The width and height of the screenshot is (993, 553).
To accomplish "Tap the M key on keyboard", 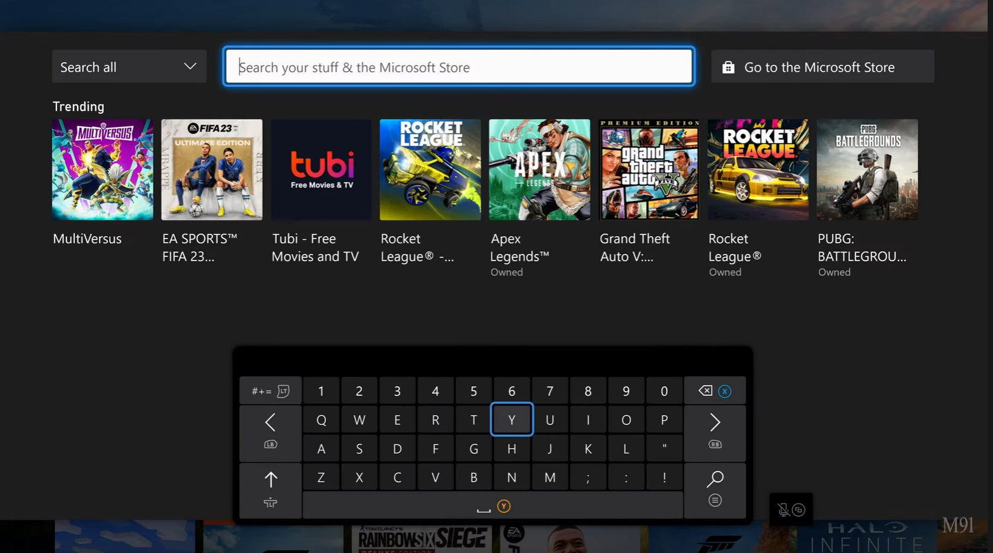I will point(550,477).
